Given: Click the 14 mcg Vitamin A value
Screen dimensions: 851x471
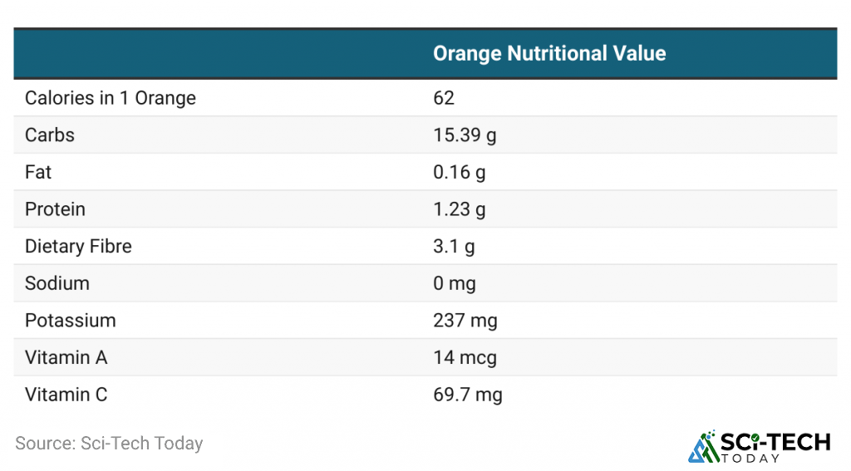Looking at the screenshot, I should point(465,357).
